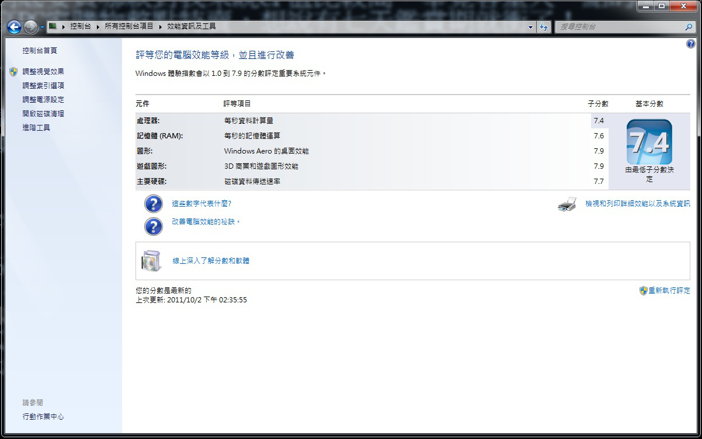The height and width of the screenshot is (439, 702).
Task: Open 調整電源設定 link
Action: tap(43, 100)
